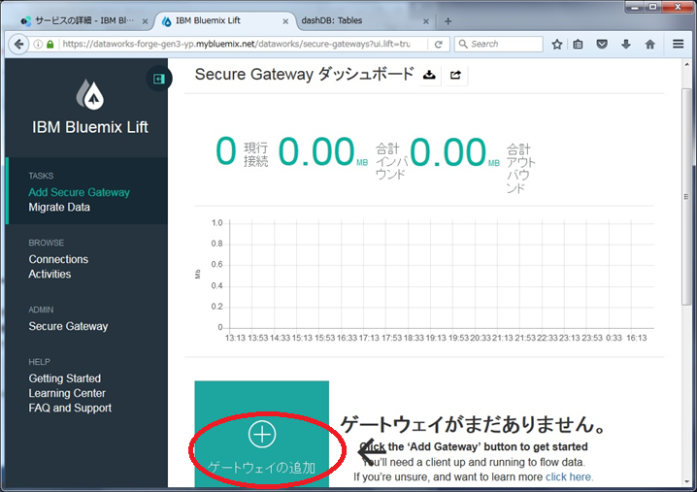Click the Pocket icon in the toolbar
The width and height of the screenshot is (697, 492).
click(603, 44)
